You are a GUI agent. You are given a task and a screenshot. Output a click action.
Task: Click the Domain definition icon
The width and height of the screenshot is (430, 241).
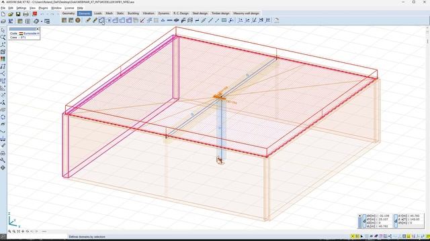(101, 20)
